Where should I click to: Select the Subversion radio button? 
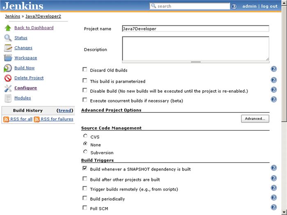click(85, 152)
